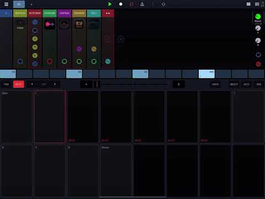Click the A button left of crossfader
265x199 pixels.
[86, 85]
